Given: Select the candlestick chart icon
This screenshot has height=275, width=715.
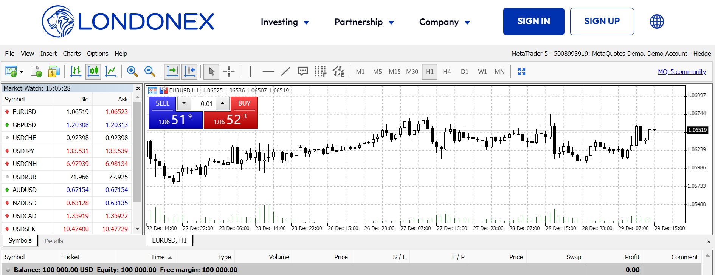Looking at the screenshot, I should click(93, 71).
